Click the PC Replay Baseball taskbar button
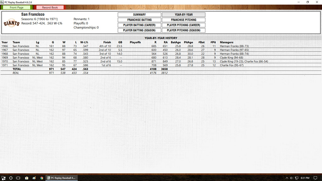The image size is (322, 181). [x=61, y=178]
